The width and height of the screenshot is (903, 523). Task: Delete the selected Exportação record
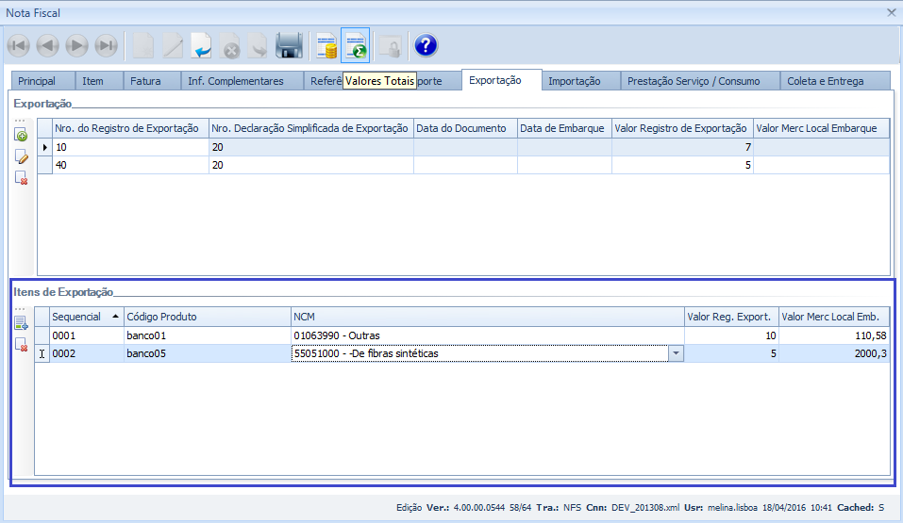[x=21, y=177]
